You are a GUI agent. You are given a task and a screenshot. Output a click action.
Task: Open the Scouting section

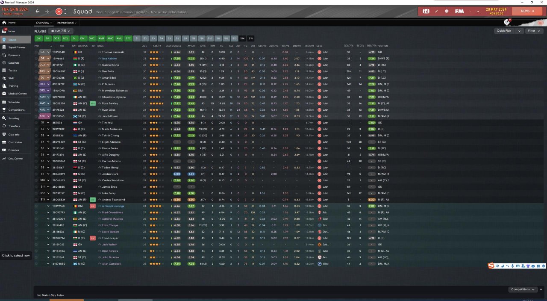click(15, 118)
